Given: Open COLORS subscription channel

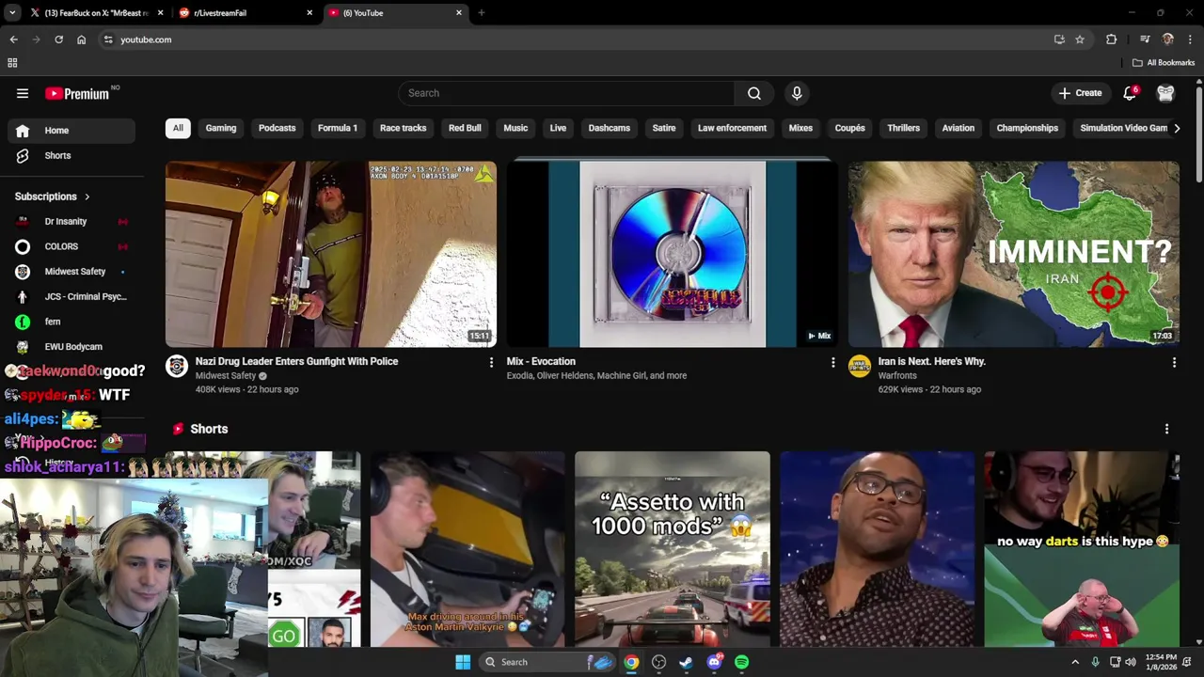Looking at the screenshot, I should tap(71, 246).
